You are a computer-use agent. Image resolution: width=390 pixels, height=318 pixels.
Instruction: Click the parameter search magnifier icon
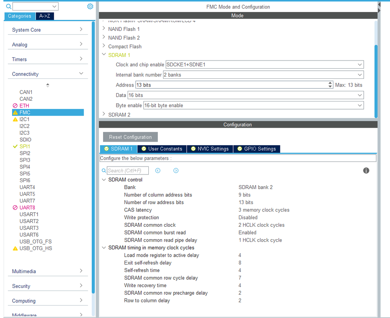tap(104, 171)
